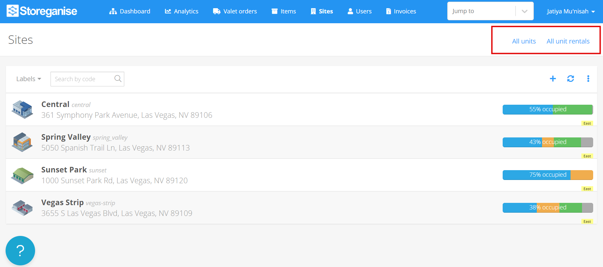Click the Sunset Park warehouse icon

click(22, 176)
